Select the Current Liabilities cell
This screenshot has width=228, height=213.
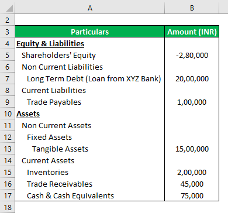tap(89, 90)
